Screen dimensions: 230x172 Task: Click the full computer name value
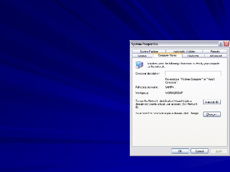coord(170,87)
